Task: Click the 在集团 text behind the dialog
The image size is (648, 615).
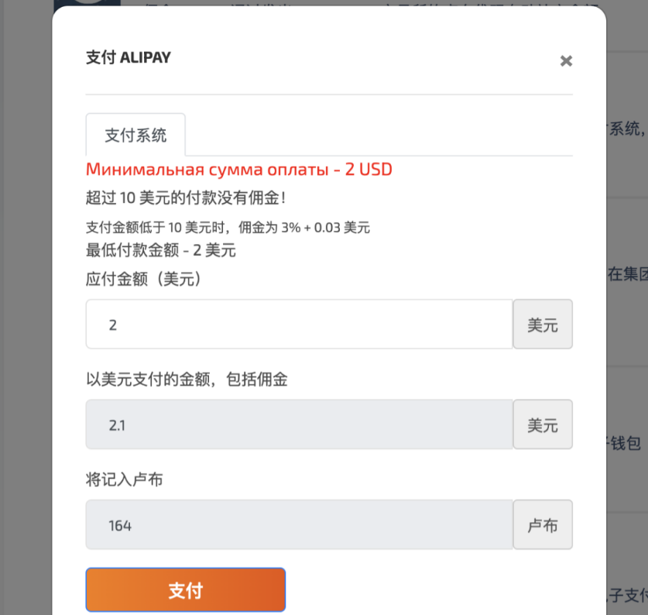Action: coord(627,274)
